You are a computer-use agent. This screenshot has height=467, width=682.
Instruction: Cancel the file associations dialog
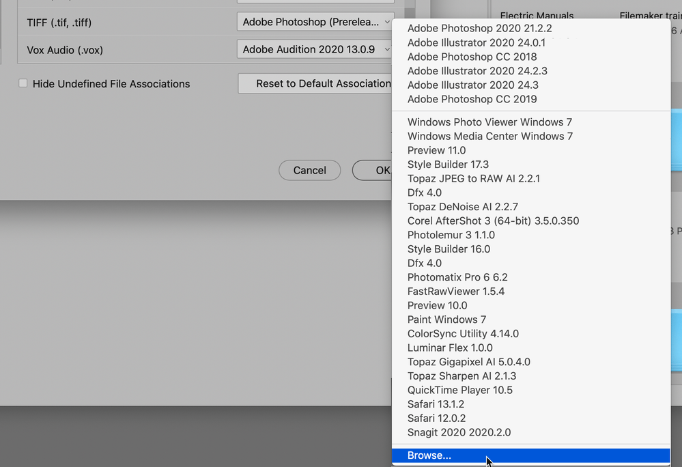point(310,170)
